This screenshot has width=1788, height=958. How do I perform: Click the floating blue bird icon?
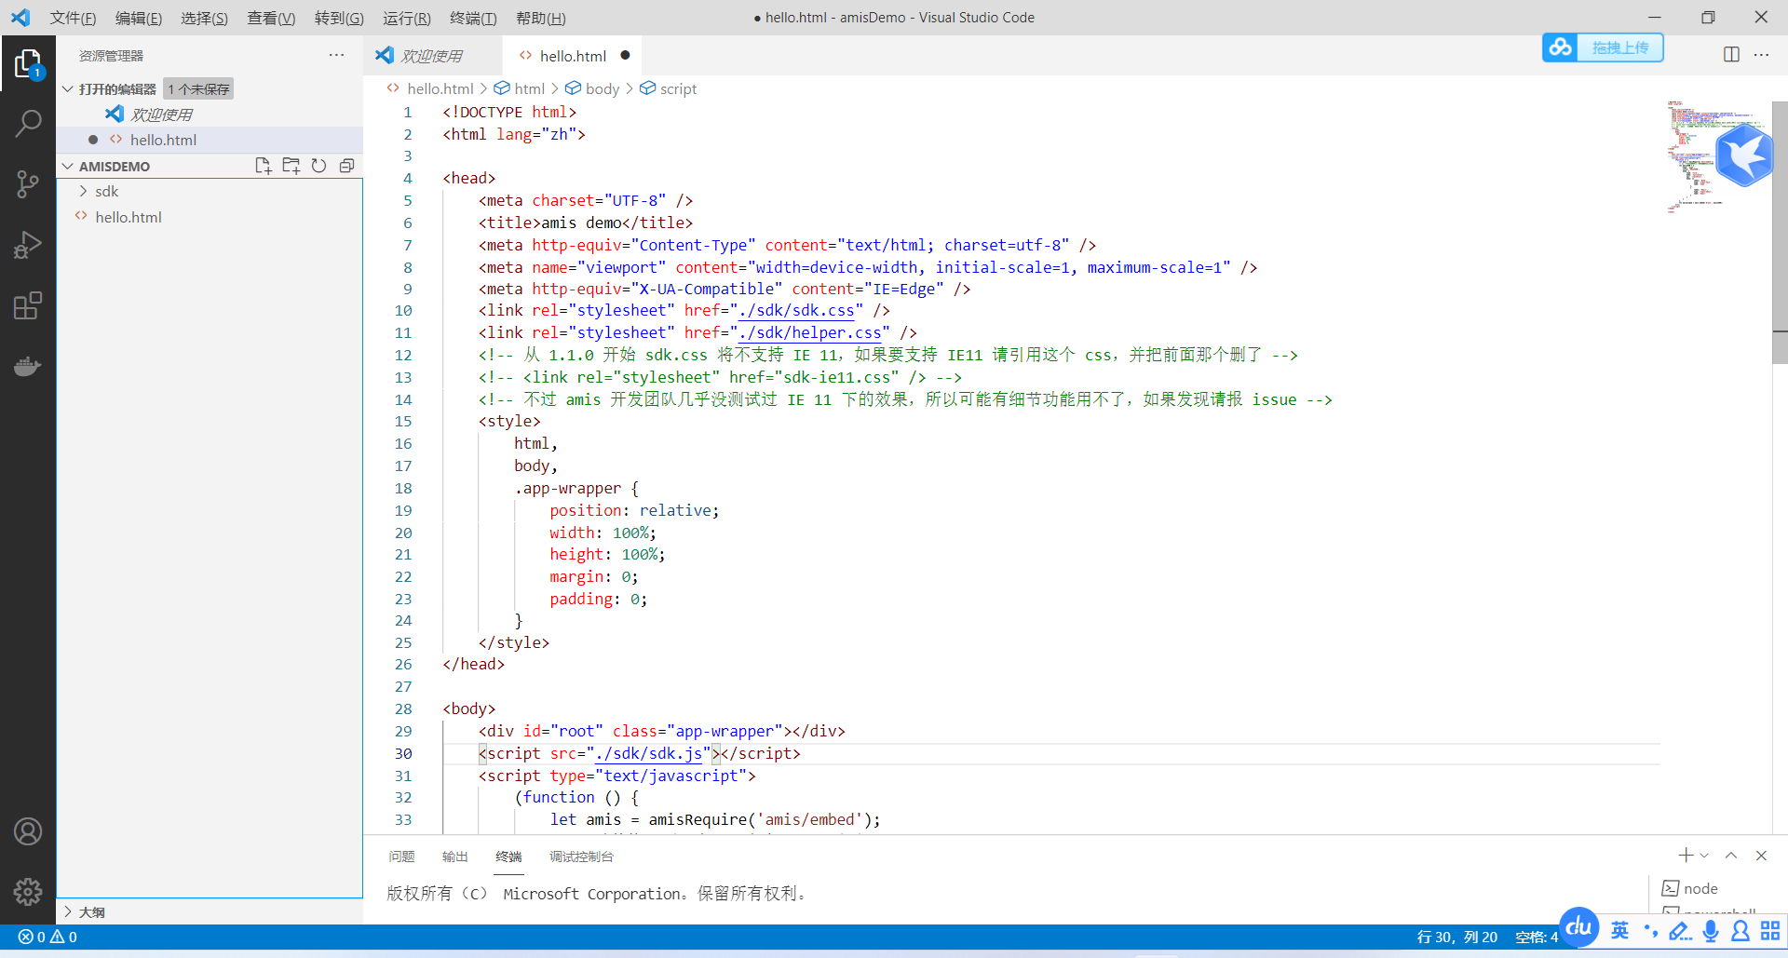1743,155
